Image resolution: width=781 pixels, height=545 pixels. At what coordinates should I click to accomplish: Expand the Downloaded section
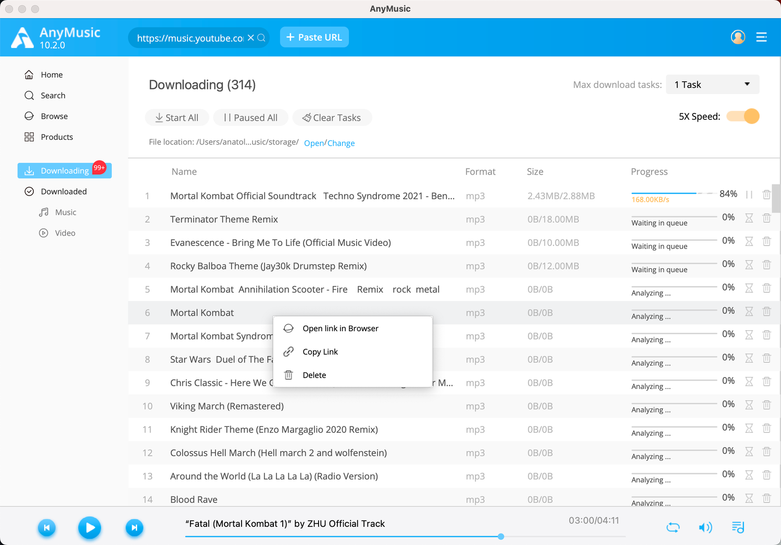(56, 191)
